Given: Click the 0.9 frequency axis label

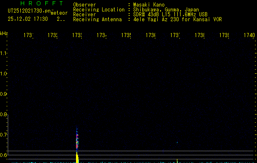Looking at the screenshot, I should [3, 94].
